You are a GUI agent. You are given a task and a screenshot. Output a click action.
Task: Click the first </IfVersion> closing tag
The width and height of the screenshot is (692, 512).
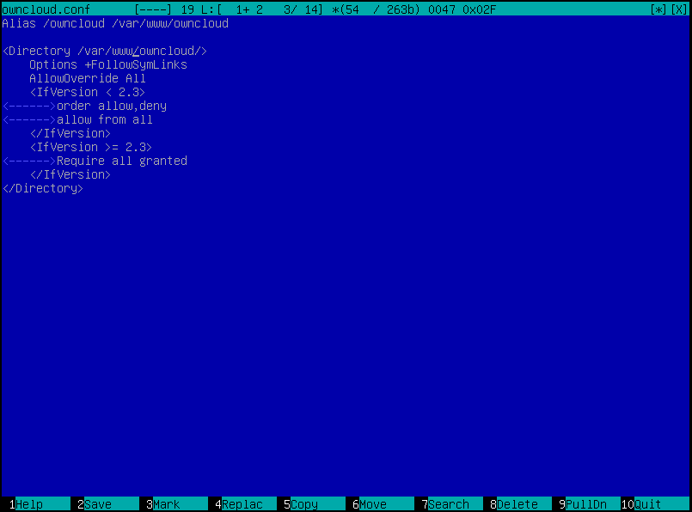tap(70, 133)
